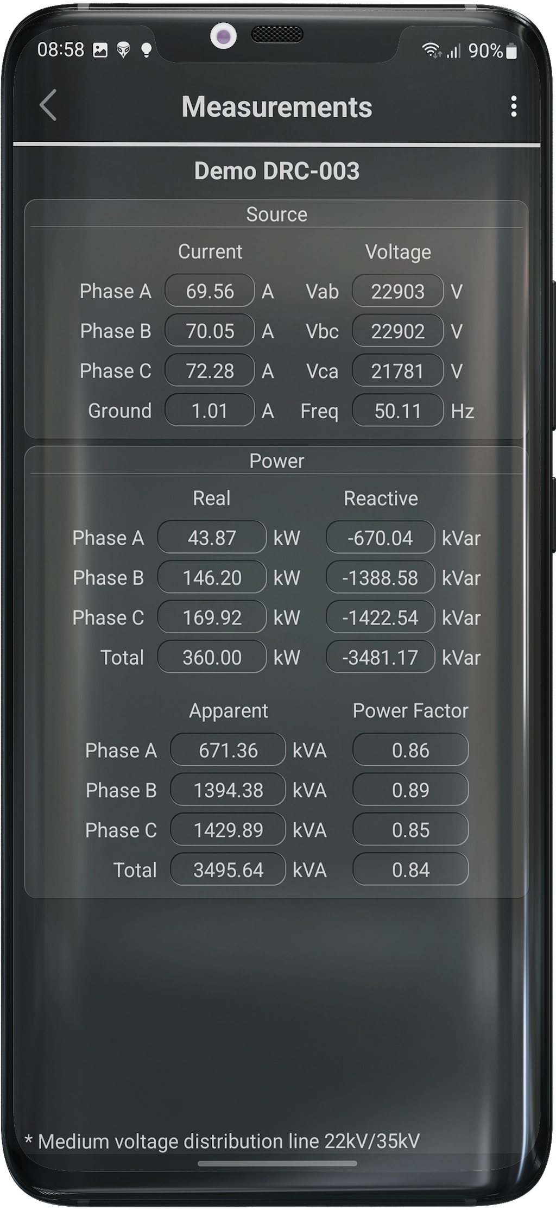
Task: Tap the 08:58 clock
Action: tap(61, 50)
